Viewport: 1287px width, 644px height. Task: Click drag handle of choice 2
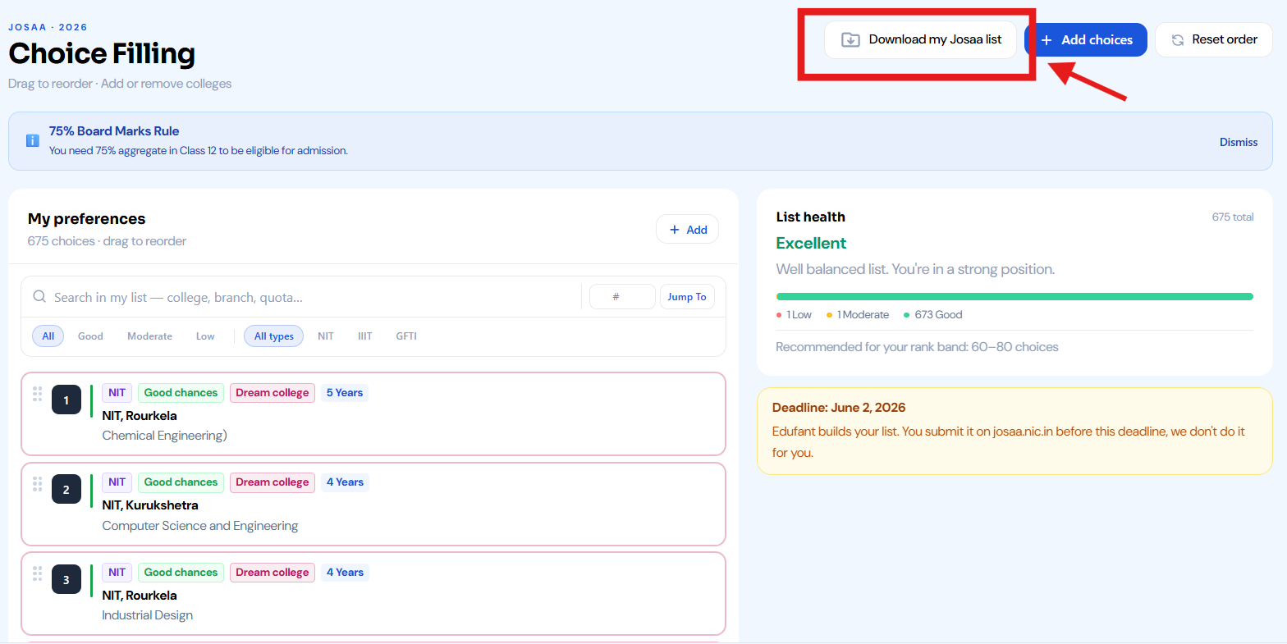[37, 483]
